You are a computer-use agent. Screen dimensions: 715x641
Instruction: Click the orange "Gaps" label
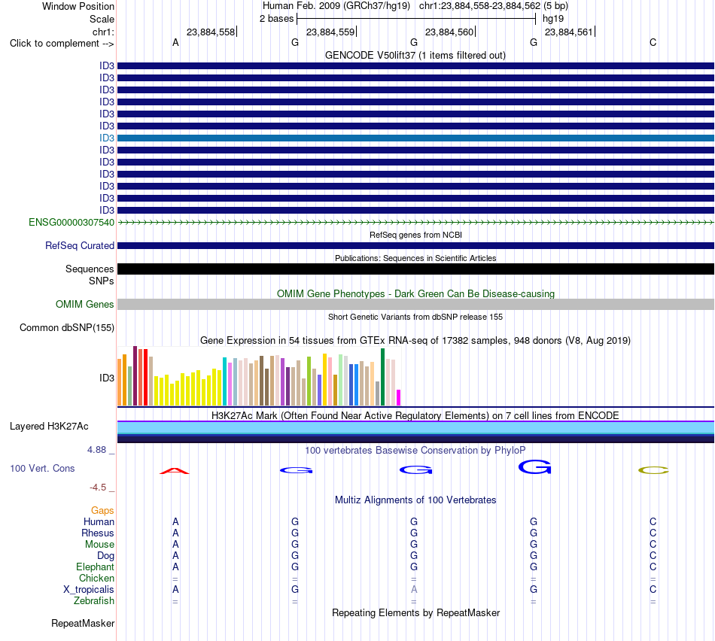click(102, 511)
